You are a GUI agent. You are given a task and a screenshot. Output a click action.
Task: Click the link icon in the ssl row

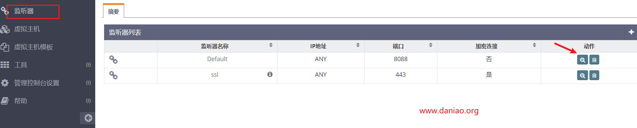click(113, 75)
